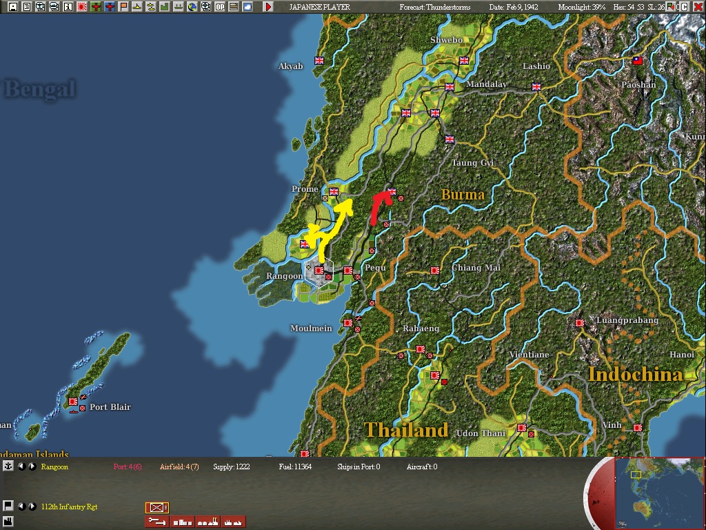The height and width of the screenshot is (530, 706).
Task: Go to previous base left of Rangoon
Action: pyautogui.click(x=21, y=467)
